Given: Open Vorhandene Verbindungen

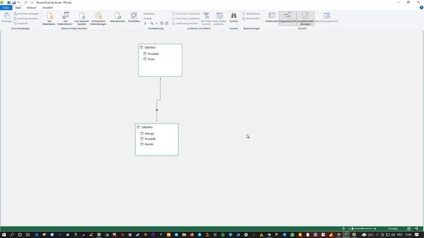Looking at the screenshot, I should pyautogui.click(x=98, y=19).
